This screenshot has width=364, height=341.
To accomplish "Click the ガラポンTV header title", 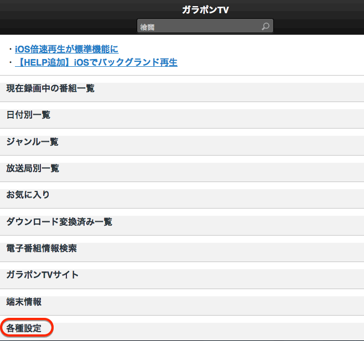I will tap(205, 10).
